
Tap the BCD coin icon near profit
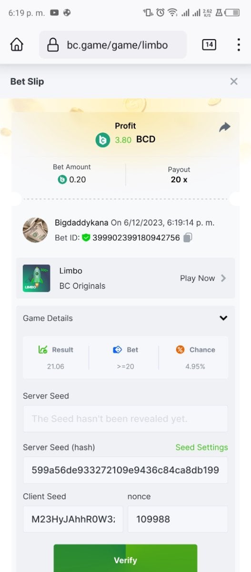coord(102,140)
